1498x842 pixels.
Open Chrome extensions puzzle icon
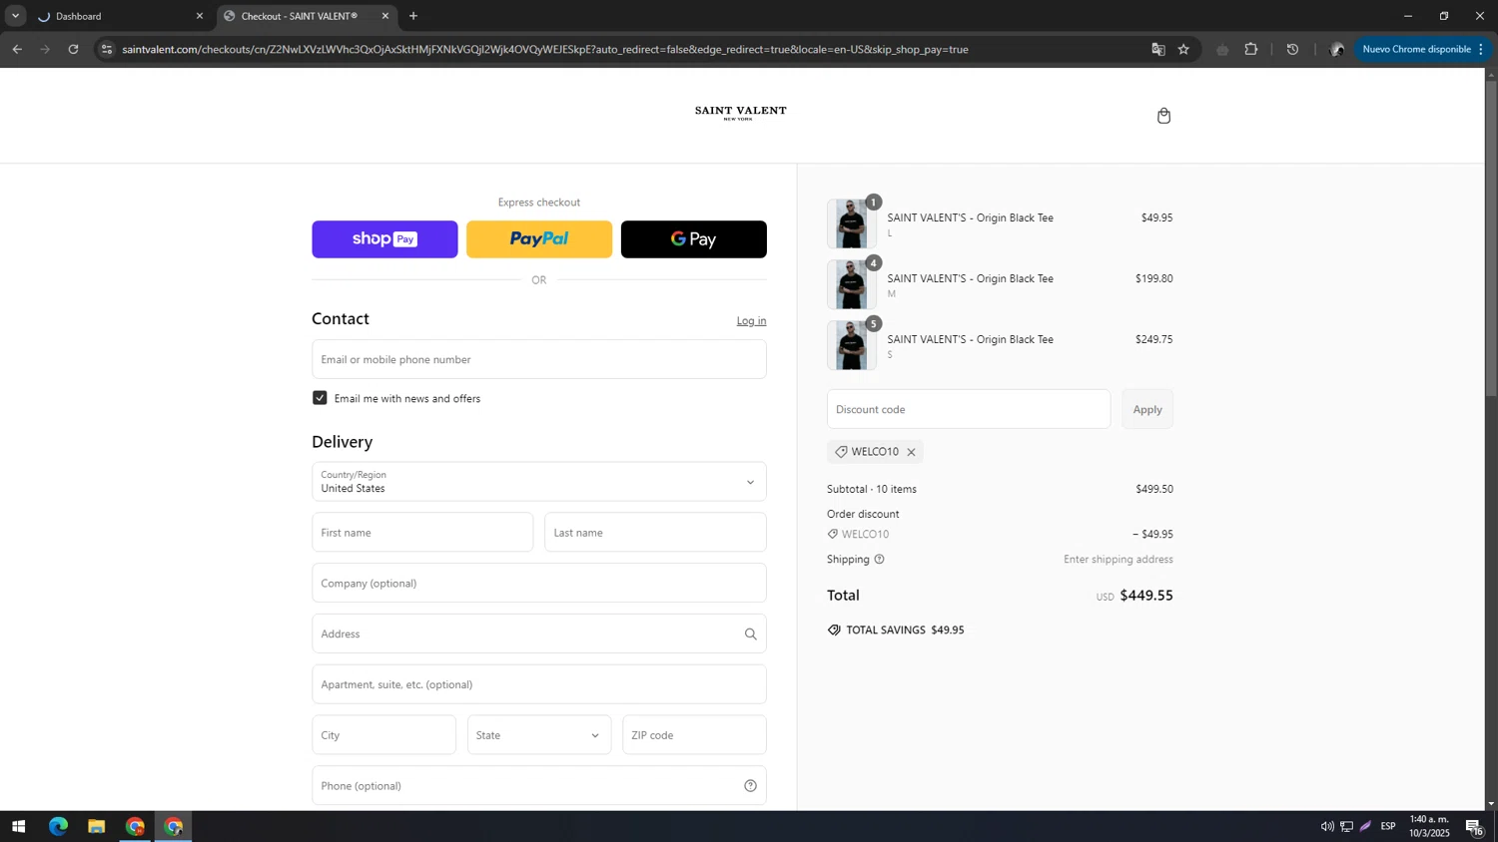[1250, 49]
